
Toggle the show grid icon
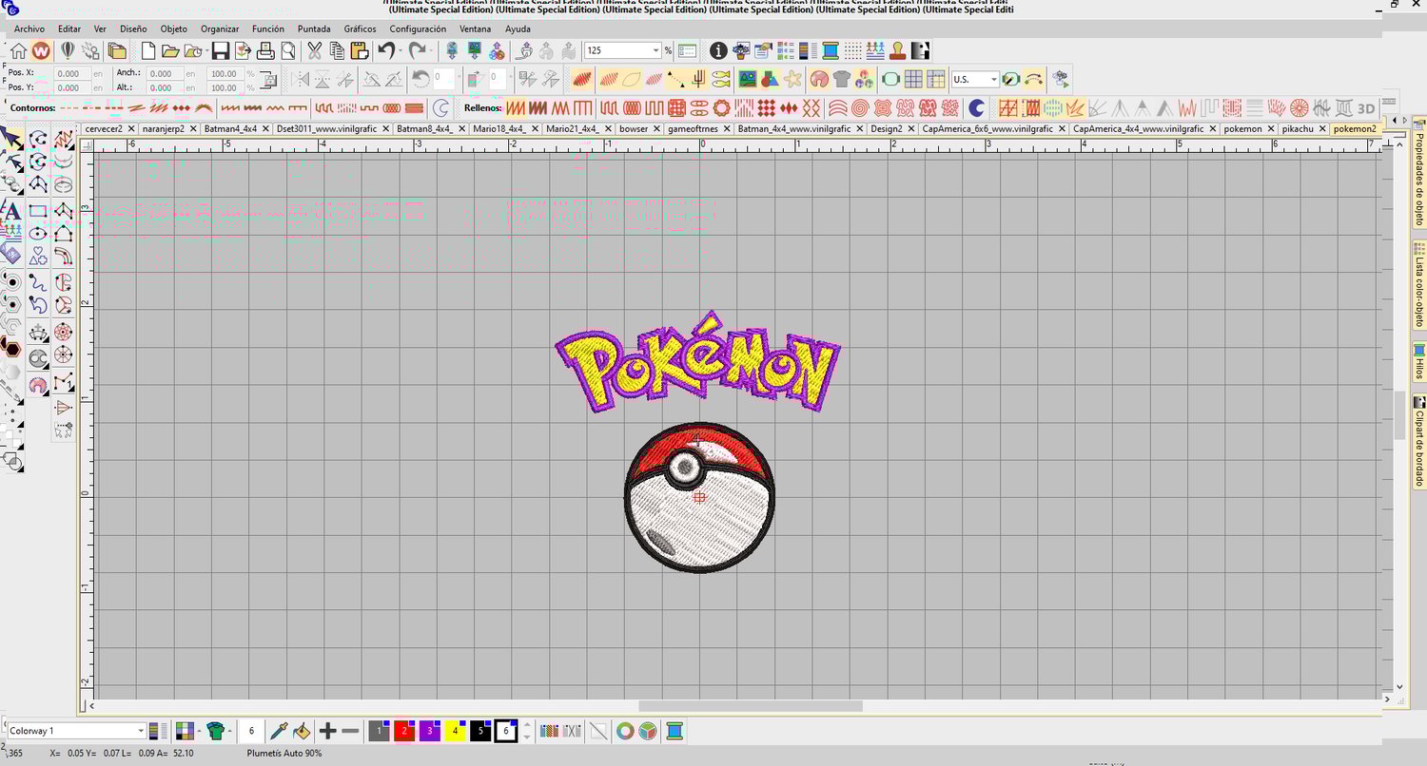pyautogui.click(x=913, y=79)
